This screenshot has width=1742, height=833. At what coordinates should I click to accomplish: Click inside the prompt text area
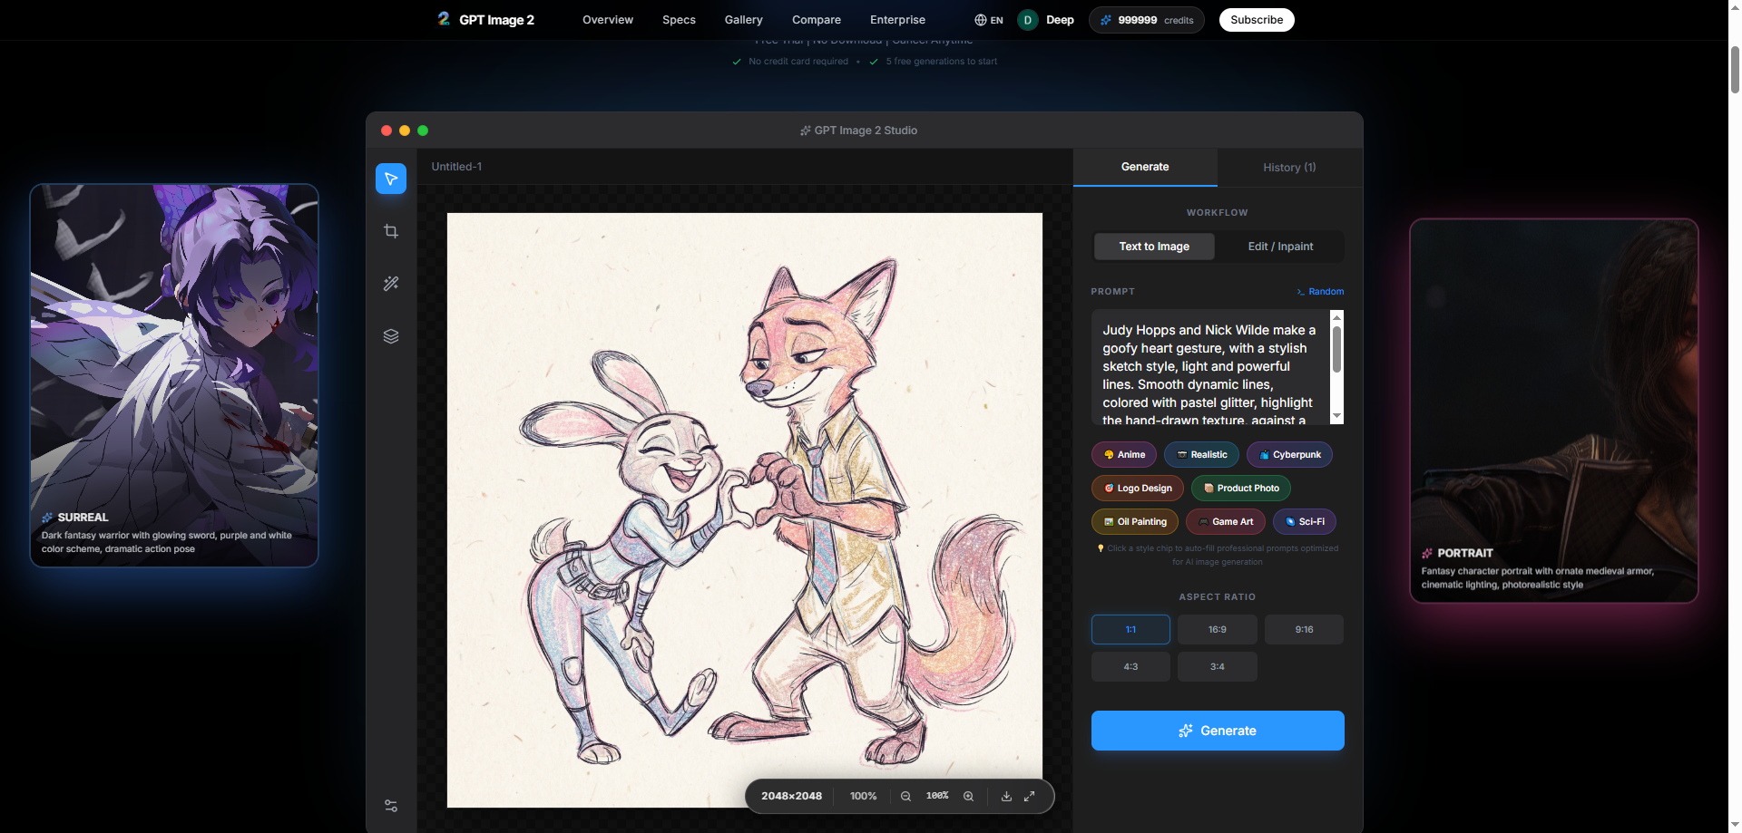click(x=1207, y=372)
